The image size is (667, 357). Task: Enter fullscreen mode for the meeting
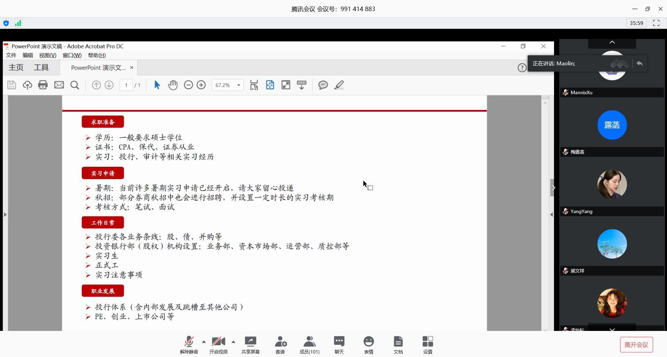pos(656,23)
